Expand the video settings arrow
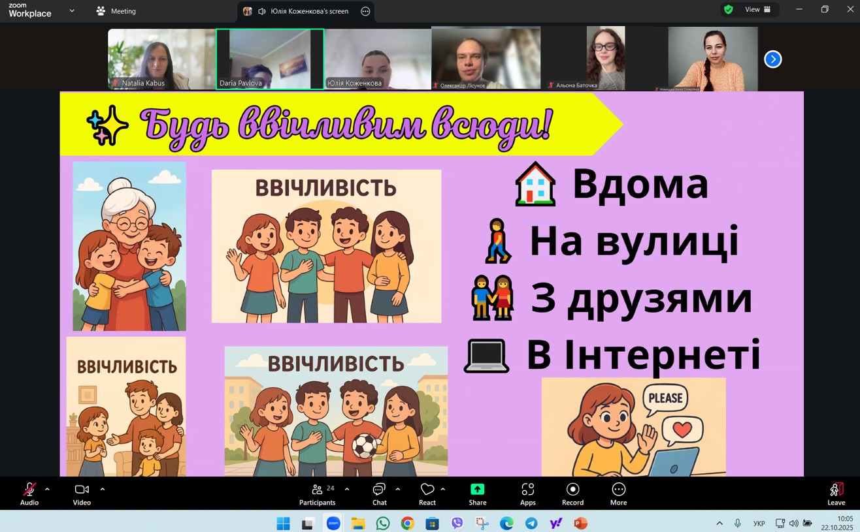The image size is (860, 532). pos(103,489)
